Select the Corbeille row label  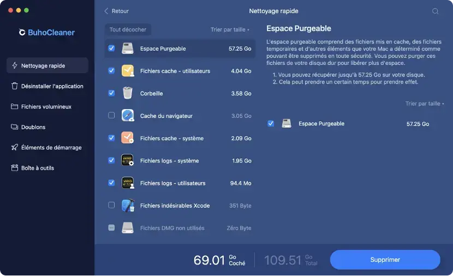[x=151, y=93]
